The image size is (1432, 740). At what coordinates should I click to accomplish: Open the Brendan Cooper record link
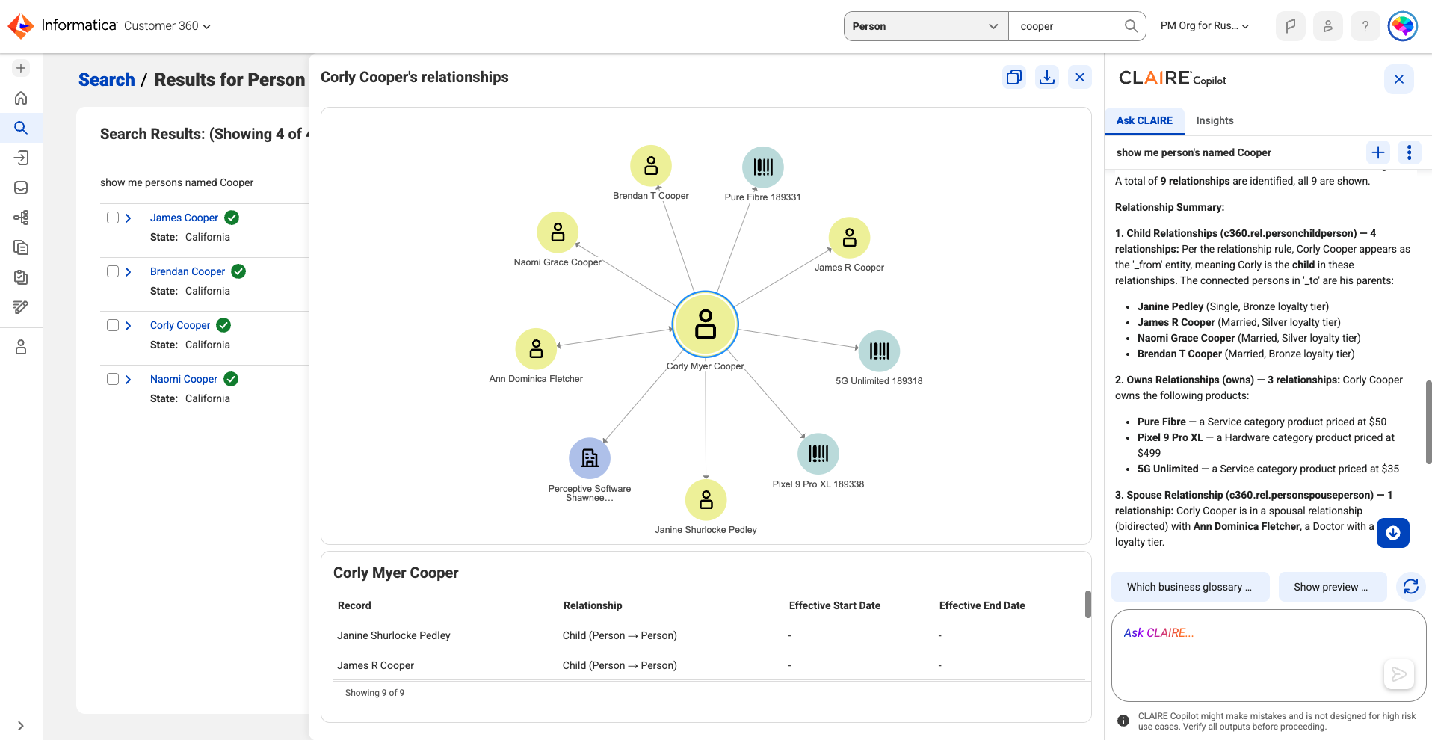pos(188,271)
